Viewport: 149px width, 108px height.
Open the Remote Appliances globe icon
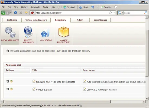coord(28,32)
